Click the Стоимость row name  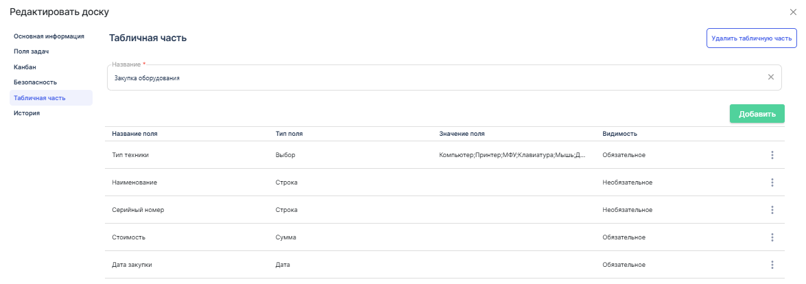point(129,237)
